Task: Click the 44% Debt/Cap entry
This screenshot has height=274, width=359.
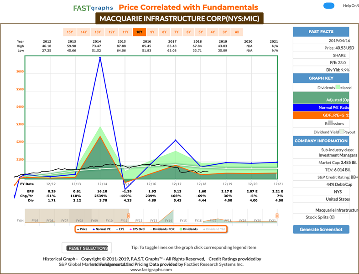Action: (x=339, y=184)
